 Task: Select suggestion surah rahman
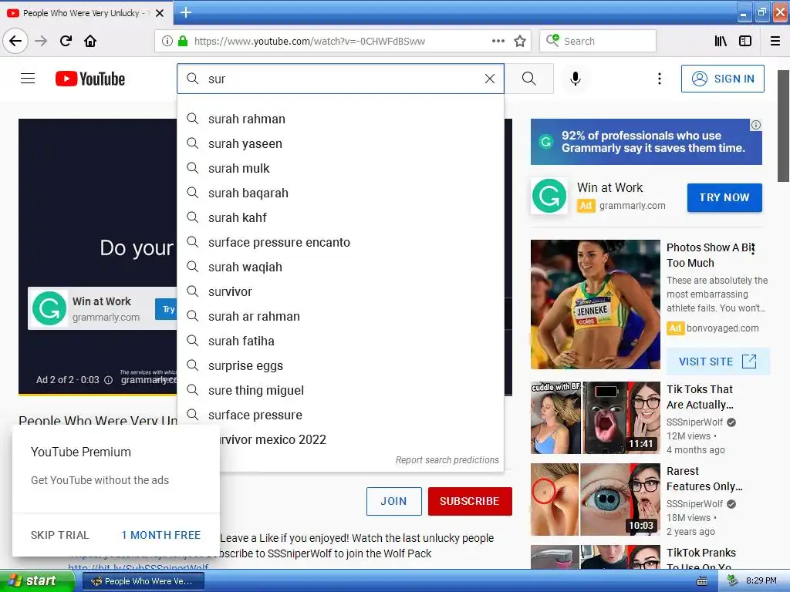[x=340, y=119]
